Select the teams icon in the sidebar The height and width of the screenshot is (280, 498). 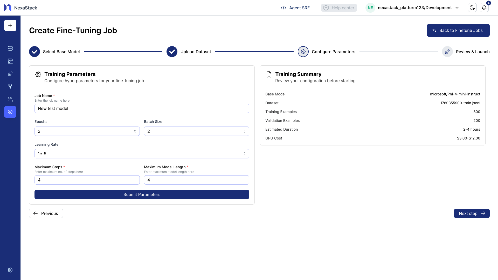(x=10, y=99)
